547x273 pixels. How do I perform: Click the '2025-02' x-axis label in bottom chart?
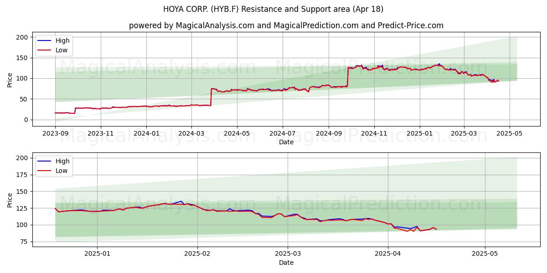(x=197, y=254)
